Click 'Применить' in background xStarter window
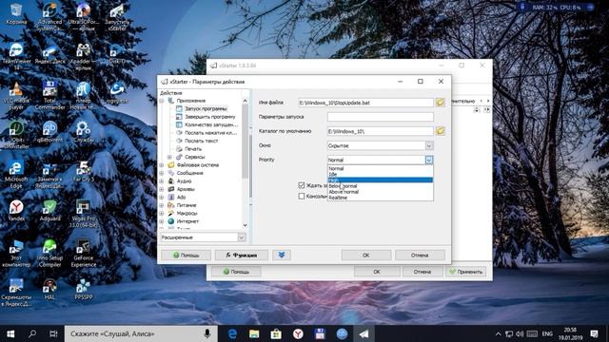 pos(465,272)
